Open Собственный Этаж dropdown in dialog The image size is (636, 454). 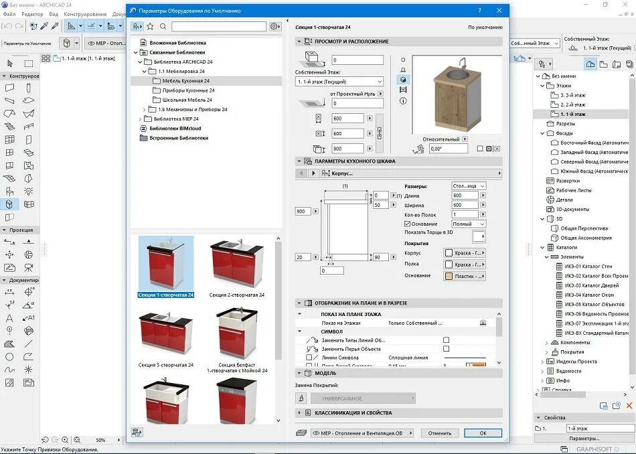pos(339,82)
